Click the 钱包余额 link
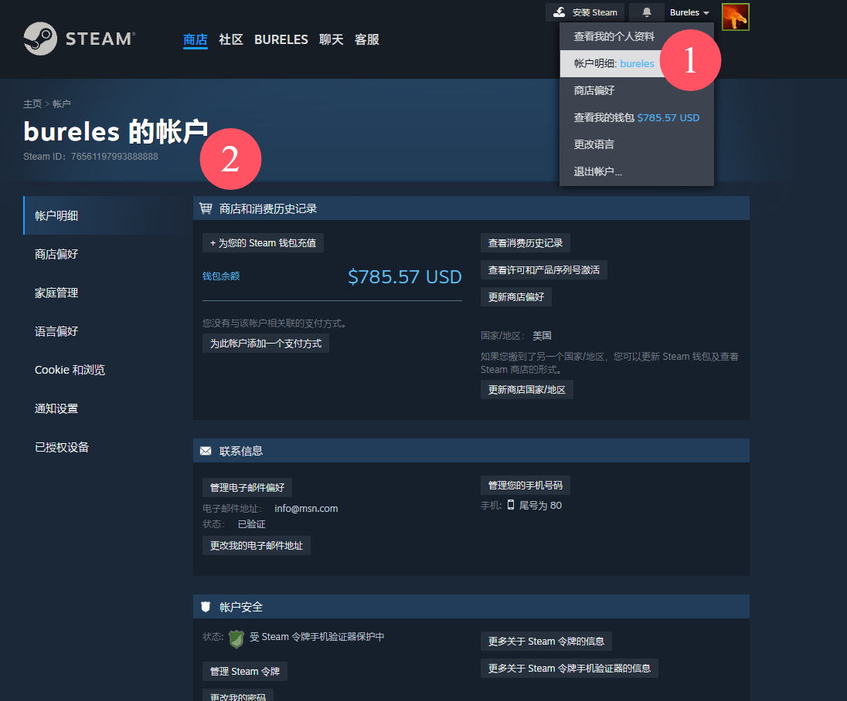The height and width of the screenshot is (701, 847). click(x=221, y=276)
